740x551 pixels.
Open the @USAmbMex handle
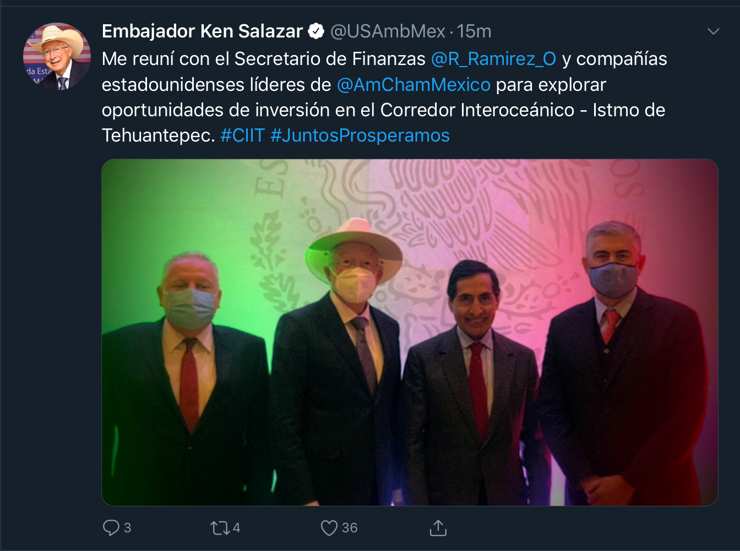pyautogui.click(x=388, y=31)
